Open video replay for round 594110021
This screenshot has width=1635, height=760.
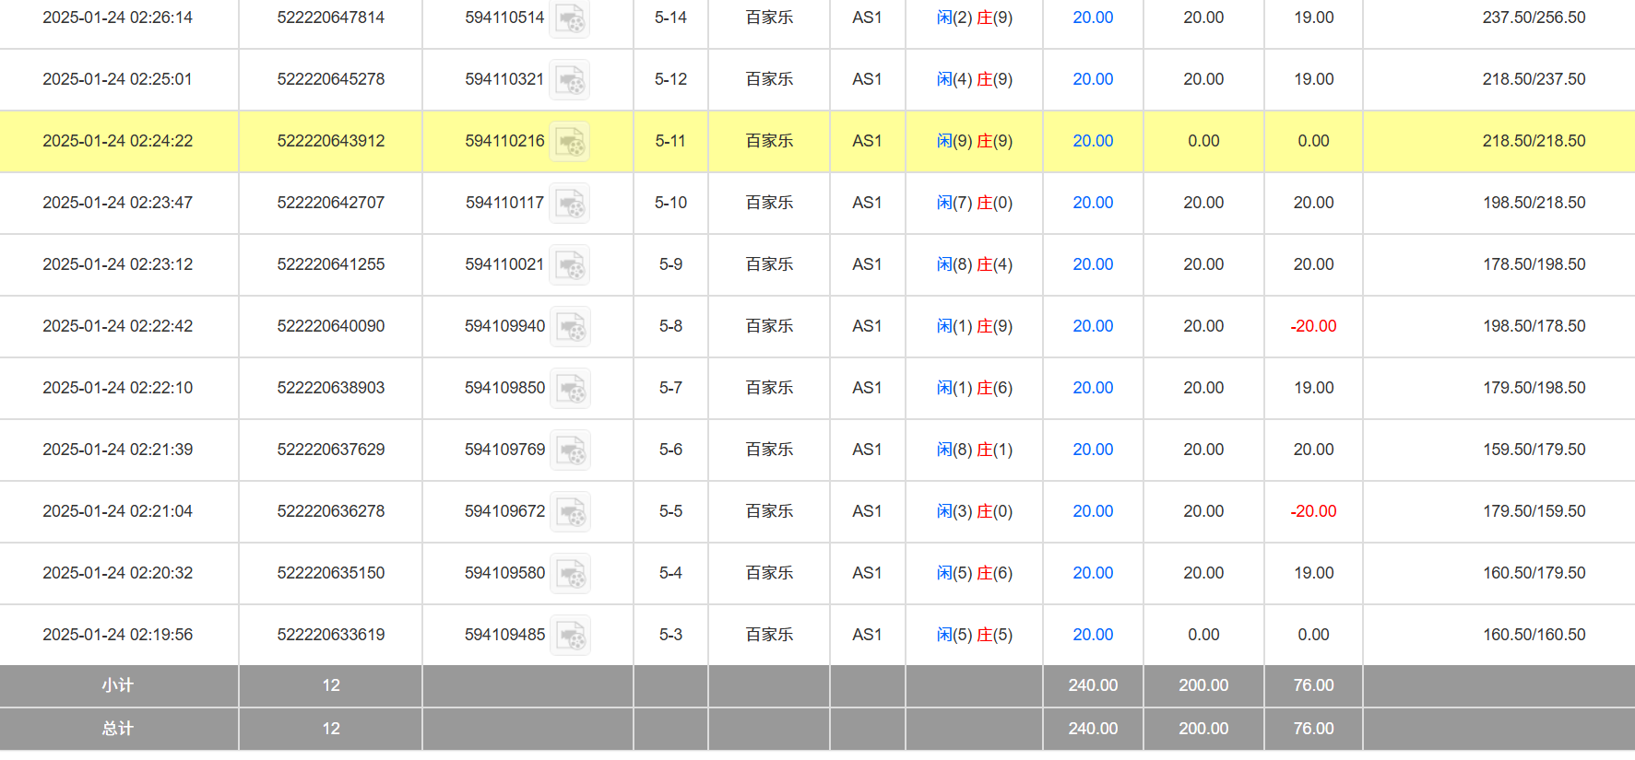tap(569, 265)
